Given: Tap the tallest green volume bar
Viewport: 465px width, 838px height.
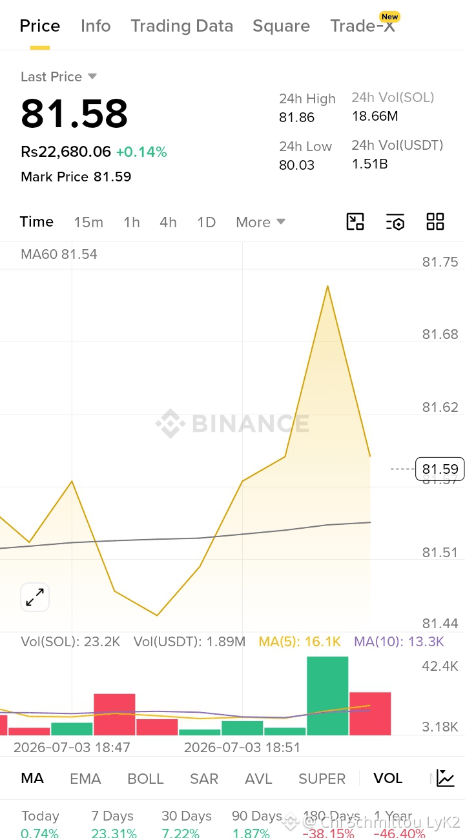Looking at the screenshot, I should click(x=327, y=696).
